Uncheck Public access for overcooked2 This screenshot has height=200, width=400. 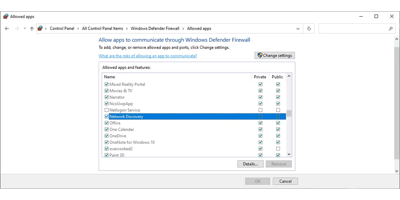click(x=278, y=148)
